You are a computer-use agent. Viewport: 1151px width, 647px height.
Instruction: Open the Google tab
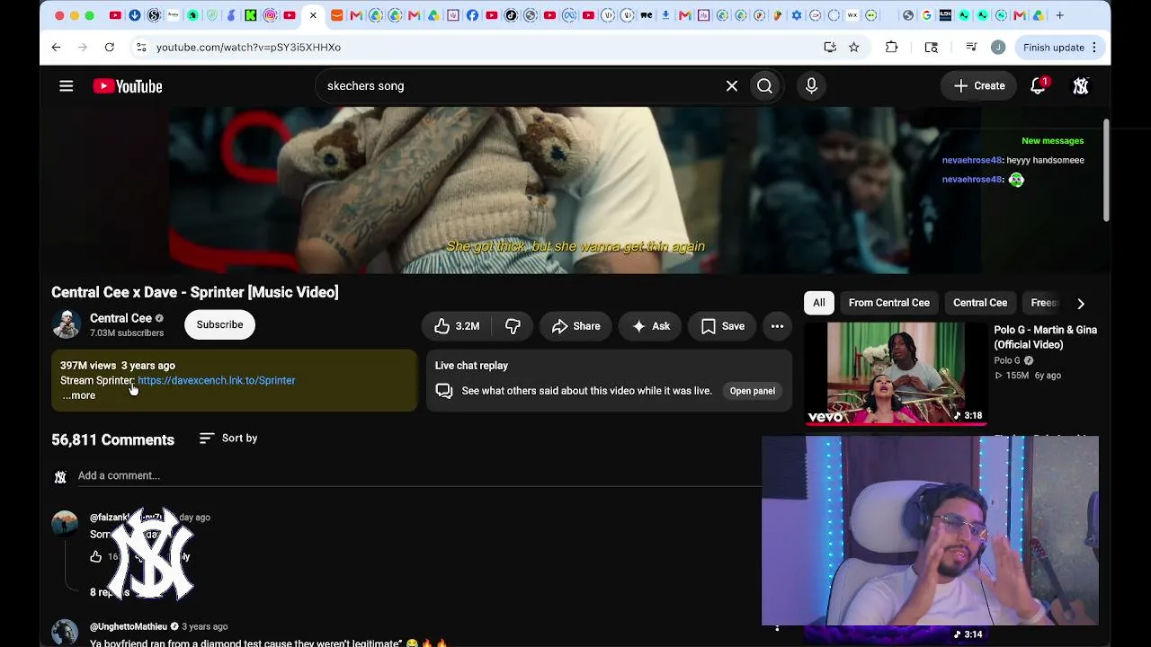click(926, 15)
